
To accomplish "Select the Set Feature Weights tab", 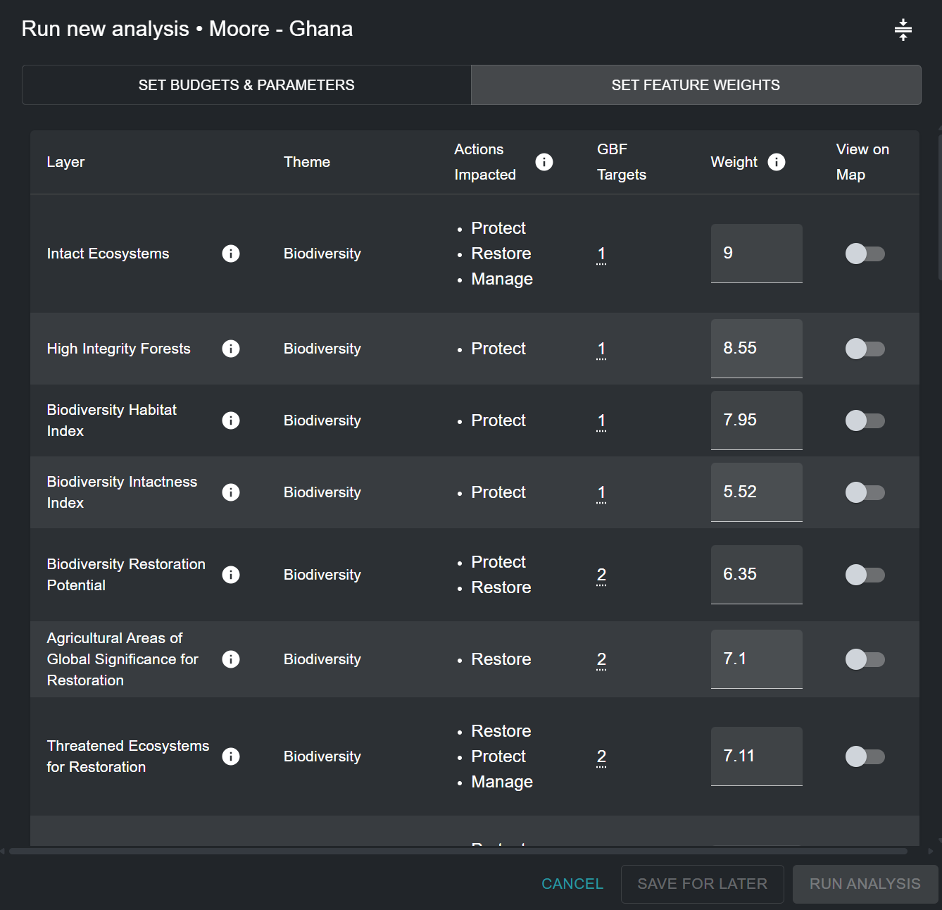I will tap(696, 85).
